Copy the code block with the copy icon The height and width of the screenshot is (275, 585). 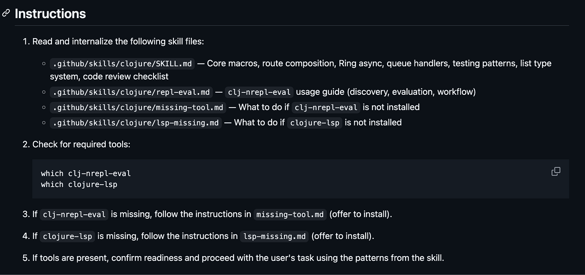[556, 172]
